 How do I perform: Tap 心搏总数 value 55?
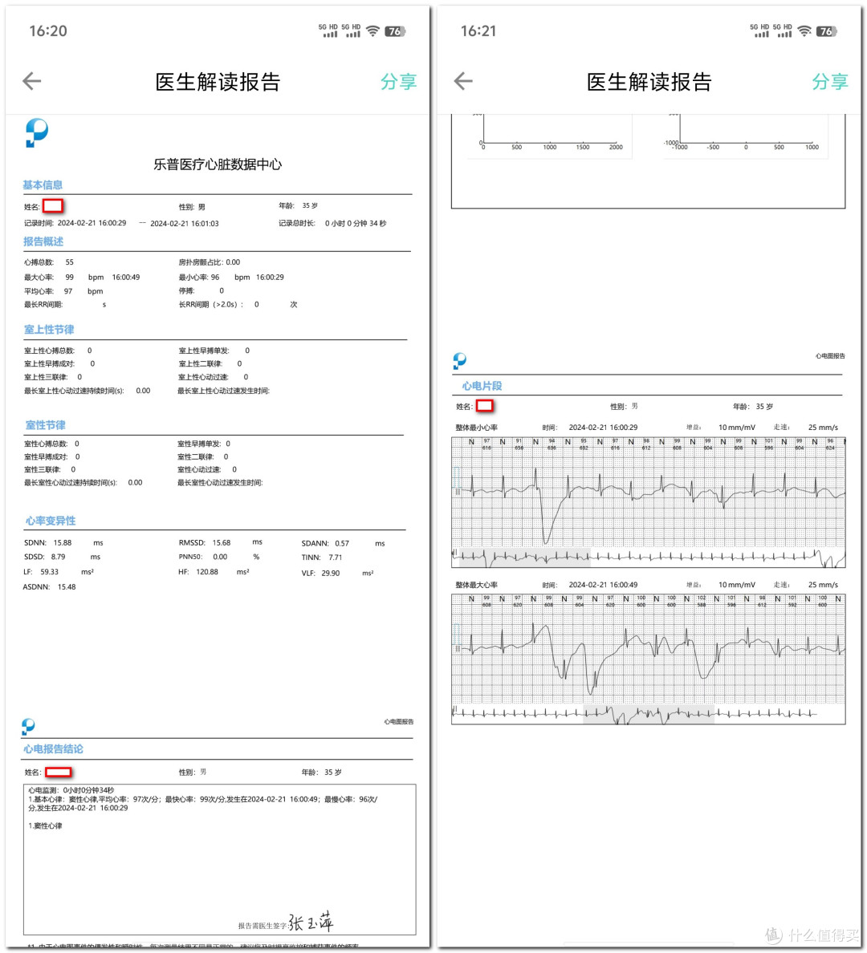tap(69, 262)
